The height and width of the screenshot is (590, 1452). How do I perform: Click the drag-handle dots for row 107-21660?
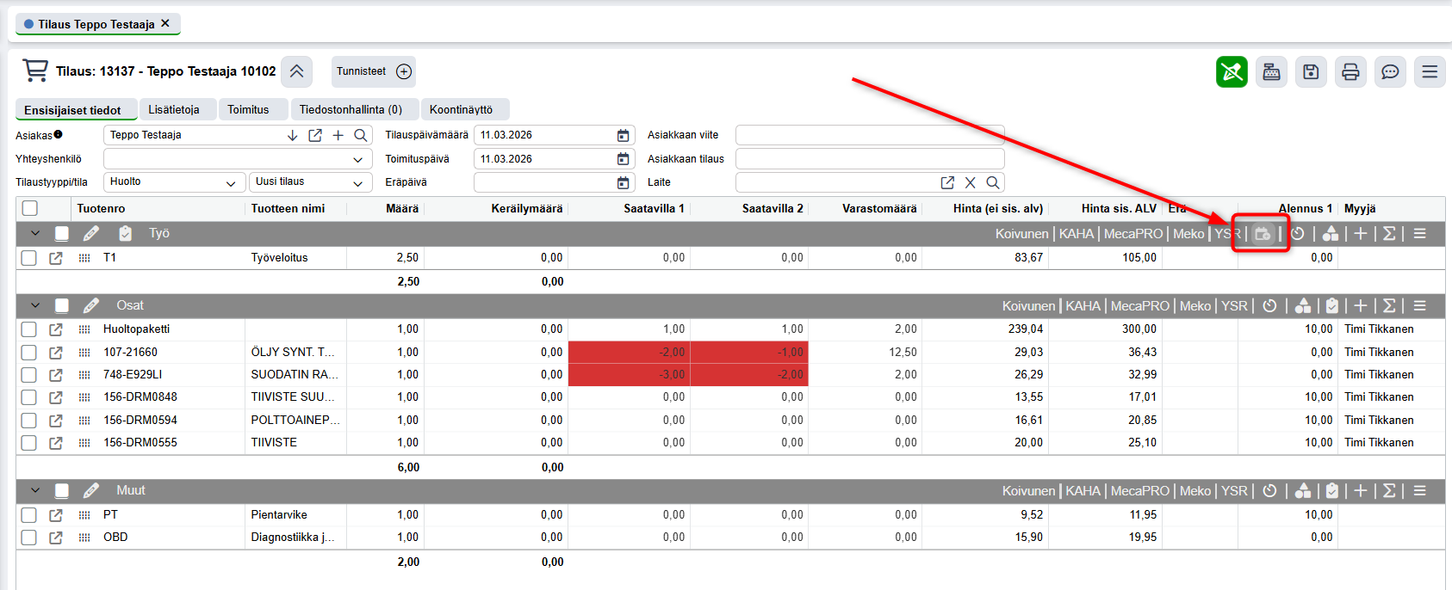coord(84,353)
